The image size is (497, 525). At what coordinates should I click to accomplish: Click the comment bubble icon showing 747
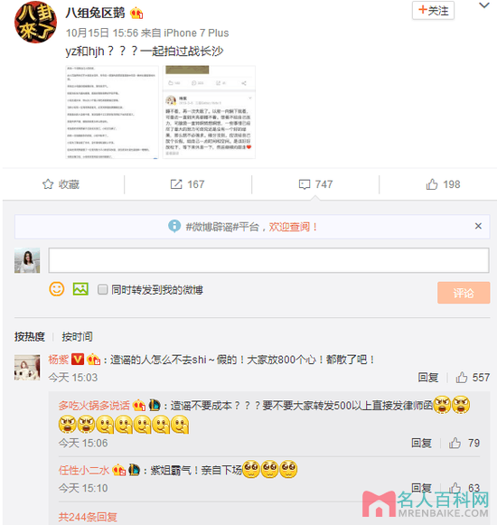[x=305, y=184]
